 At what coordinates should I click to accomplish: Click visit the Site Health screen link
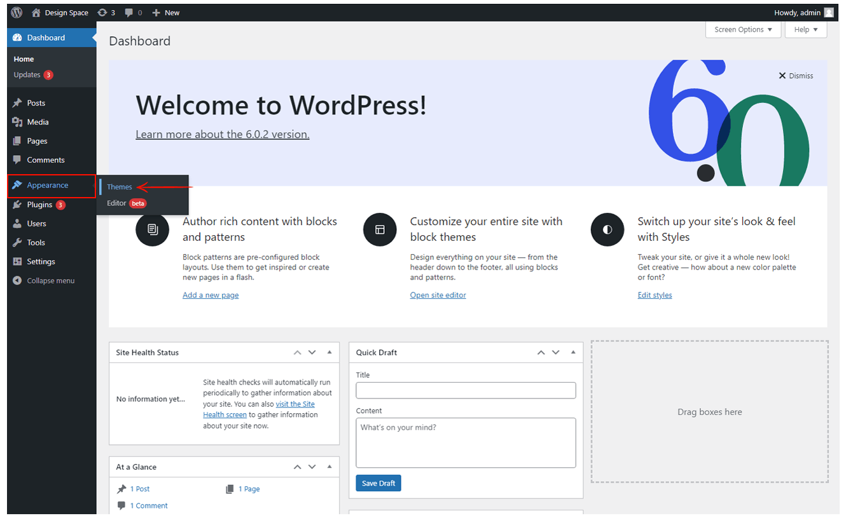click(259, 409)
